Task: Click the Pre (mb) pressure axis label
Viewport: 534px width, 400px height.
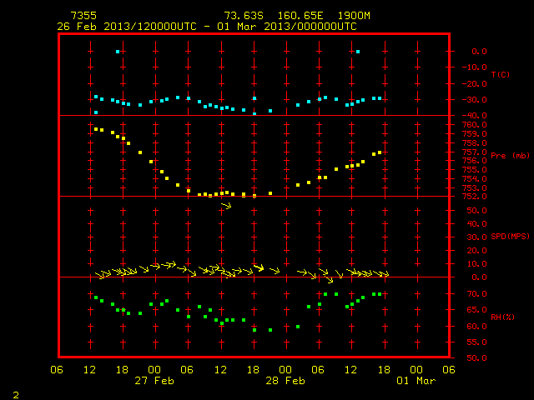Action: pos(510,156)
